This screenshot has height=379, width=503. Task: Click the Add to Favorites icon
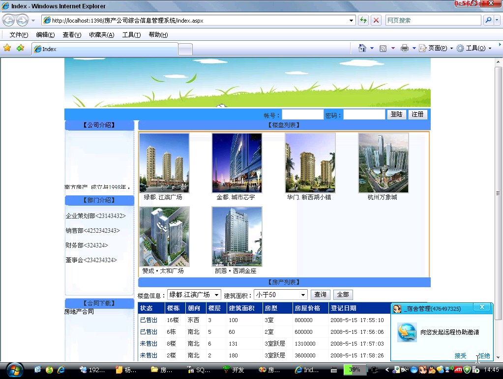point(21,48)
